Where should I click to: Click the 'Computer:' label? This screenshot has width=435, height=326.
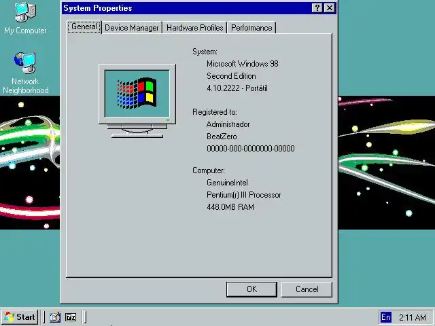click(x=209, y=170)
